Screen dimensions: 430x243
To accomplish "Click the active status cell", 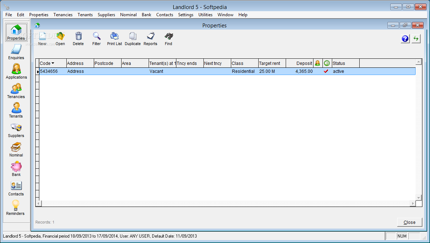I will coord(346,71).
